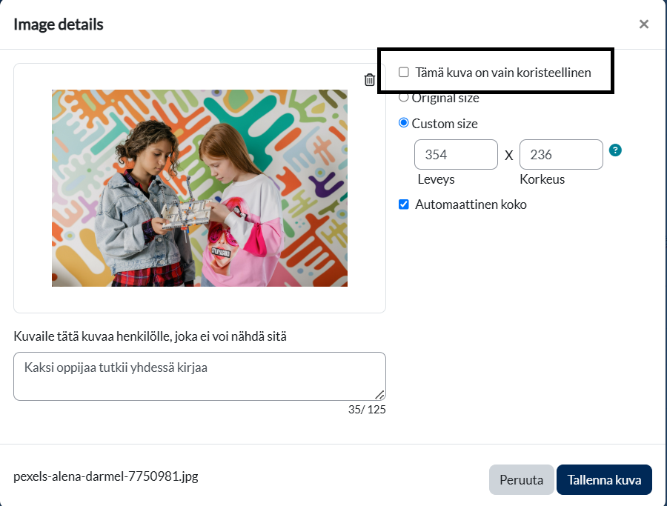
Task: Delete the image with the trash icon
Action: tap(370, 80)
